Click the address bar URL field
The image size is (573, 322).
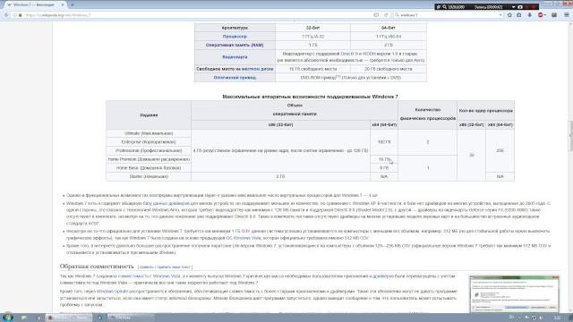(x=197, y=15)
